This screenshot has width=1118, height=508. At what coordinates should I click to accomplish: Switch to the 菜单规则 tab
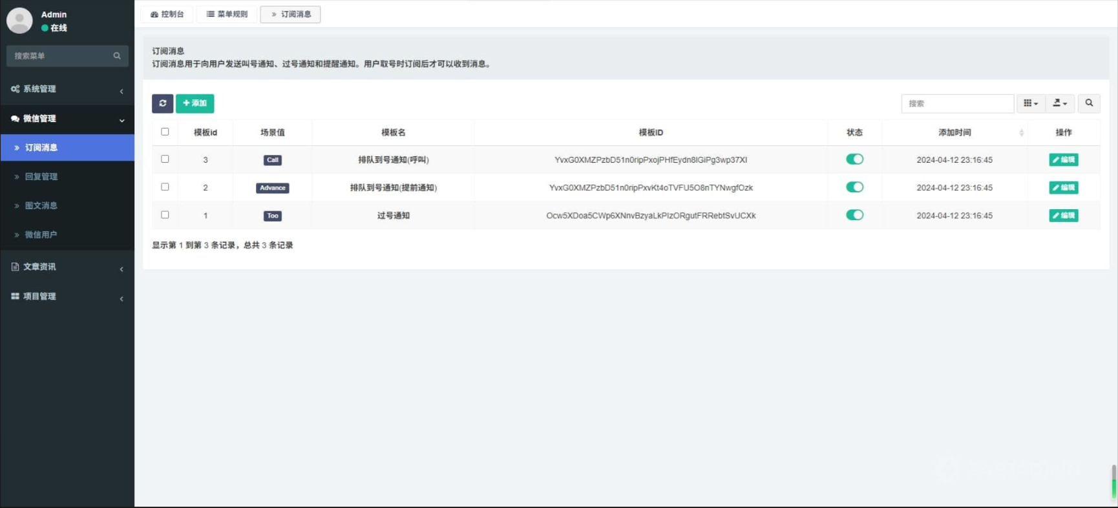point(227,14)
